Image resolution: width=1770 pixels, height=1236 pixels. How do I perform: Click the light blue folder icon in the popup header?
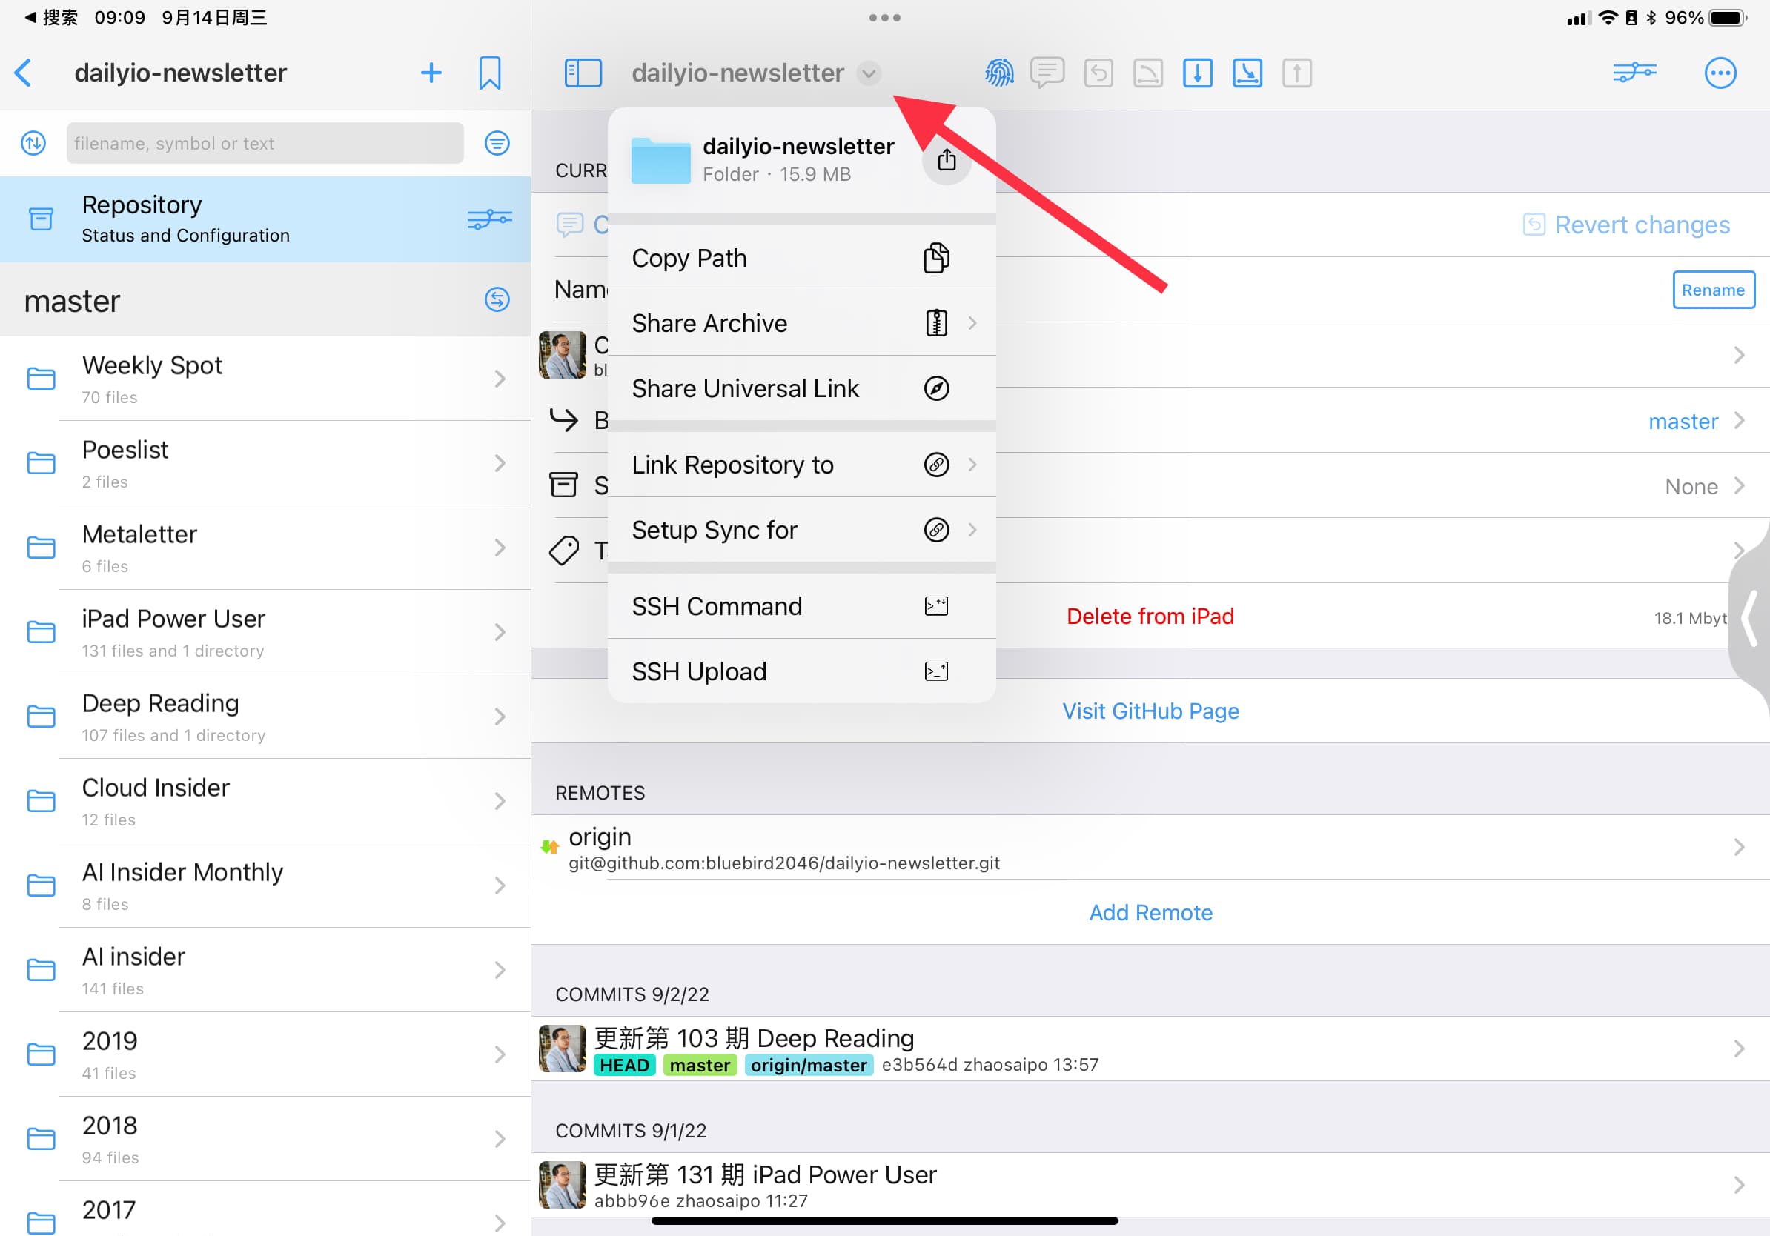(x=660, y=160)
